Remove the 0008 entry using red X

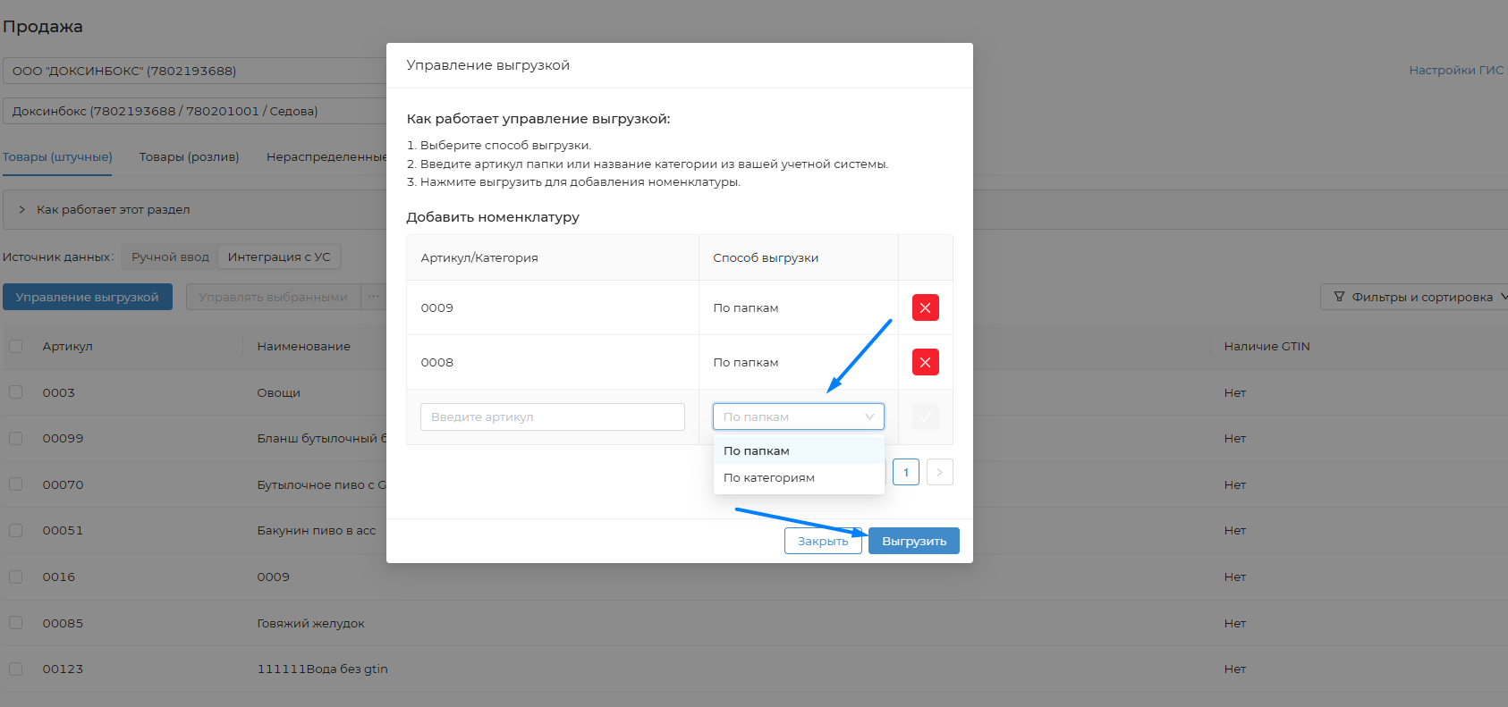pyautogui.click(x=925, y=362)
